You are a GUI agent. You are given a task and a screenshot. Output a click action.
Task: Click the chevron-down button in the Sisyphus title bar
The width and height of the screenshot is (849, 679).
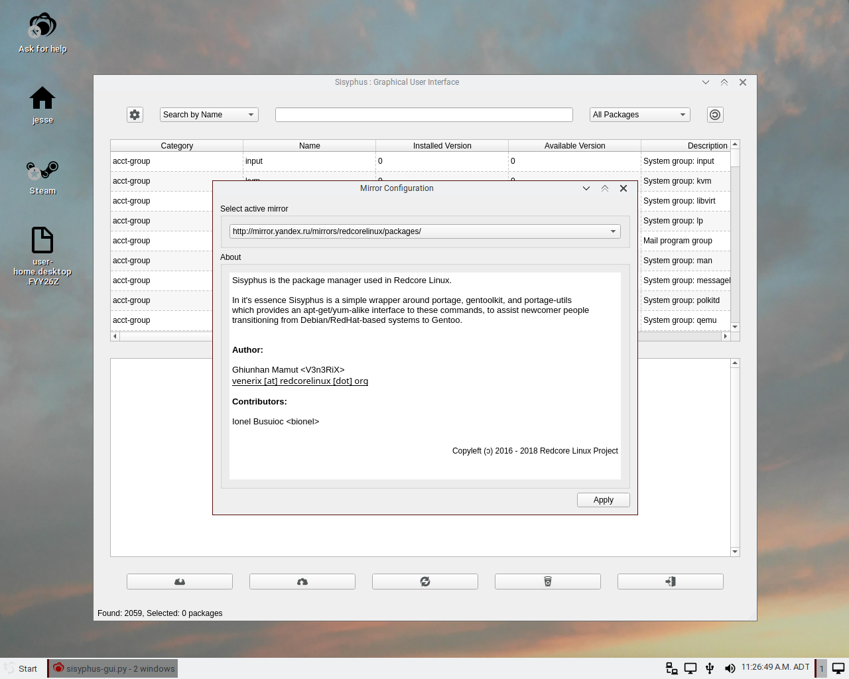pos(706,82)
